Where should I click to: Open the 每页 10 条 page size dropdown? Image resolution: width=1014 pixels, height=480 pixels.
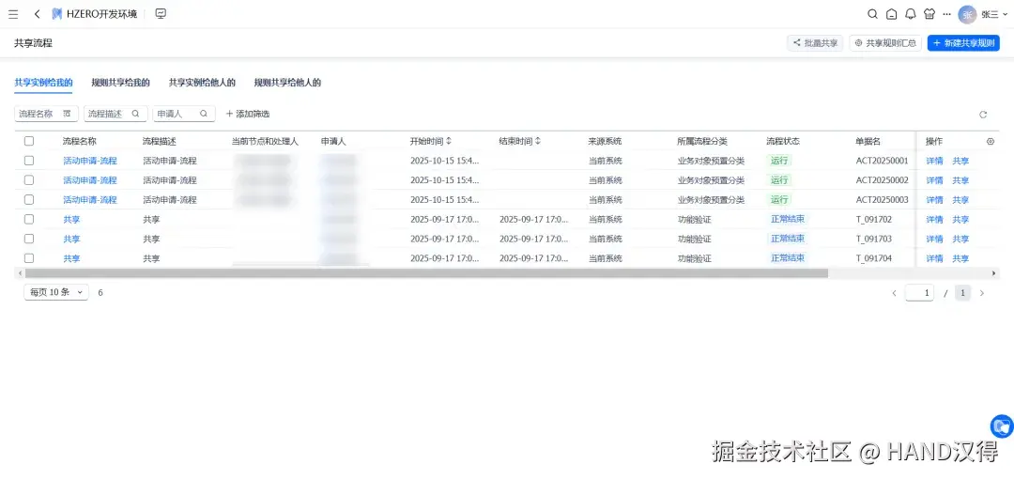[x=56, y=292]
